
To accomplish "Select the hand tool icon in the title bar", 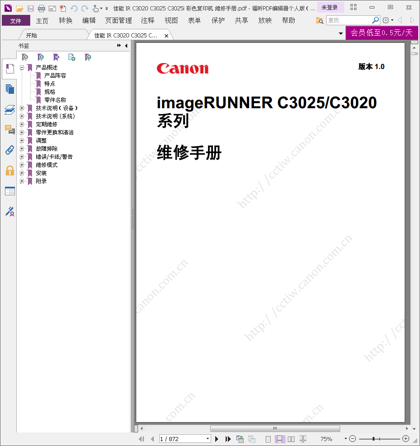I will click(x=96, y=9).
